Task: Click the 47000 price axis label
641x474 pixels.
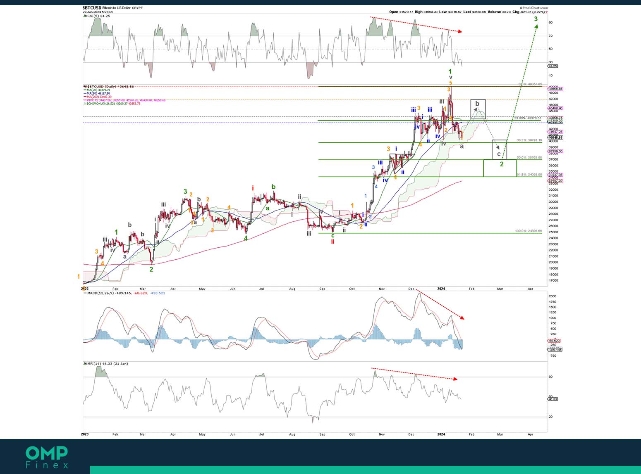Action: click(553, 99)
